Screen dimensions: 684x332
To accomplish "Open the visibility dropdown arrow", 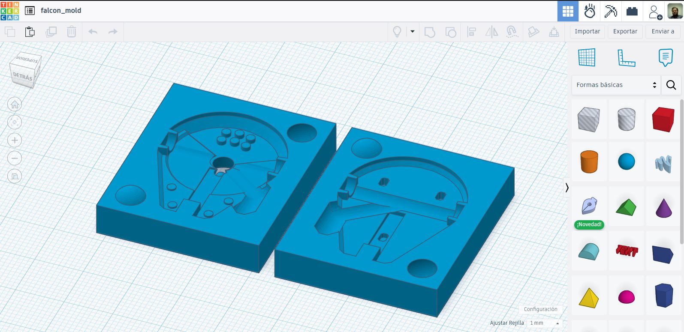I will (x=413, y=32).
